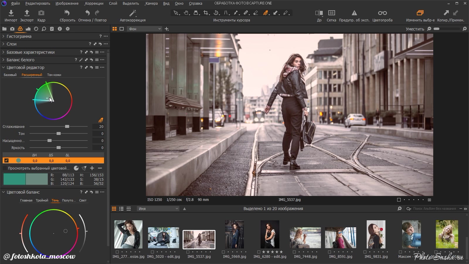Open the Файл menu

tap(16, 4)
